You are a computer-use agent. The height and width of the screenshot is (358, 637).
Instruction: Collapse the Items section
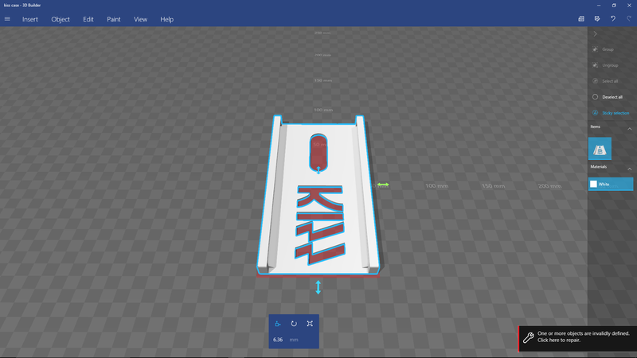pos(628,127)
